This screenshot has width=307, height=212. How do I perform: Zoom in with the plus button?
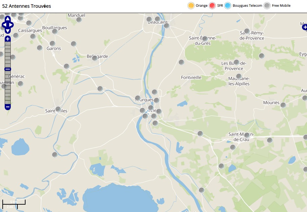point(8,39)
